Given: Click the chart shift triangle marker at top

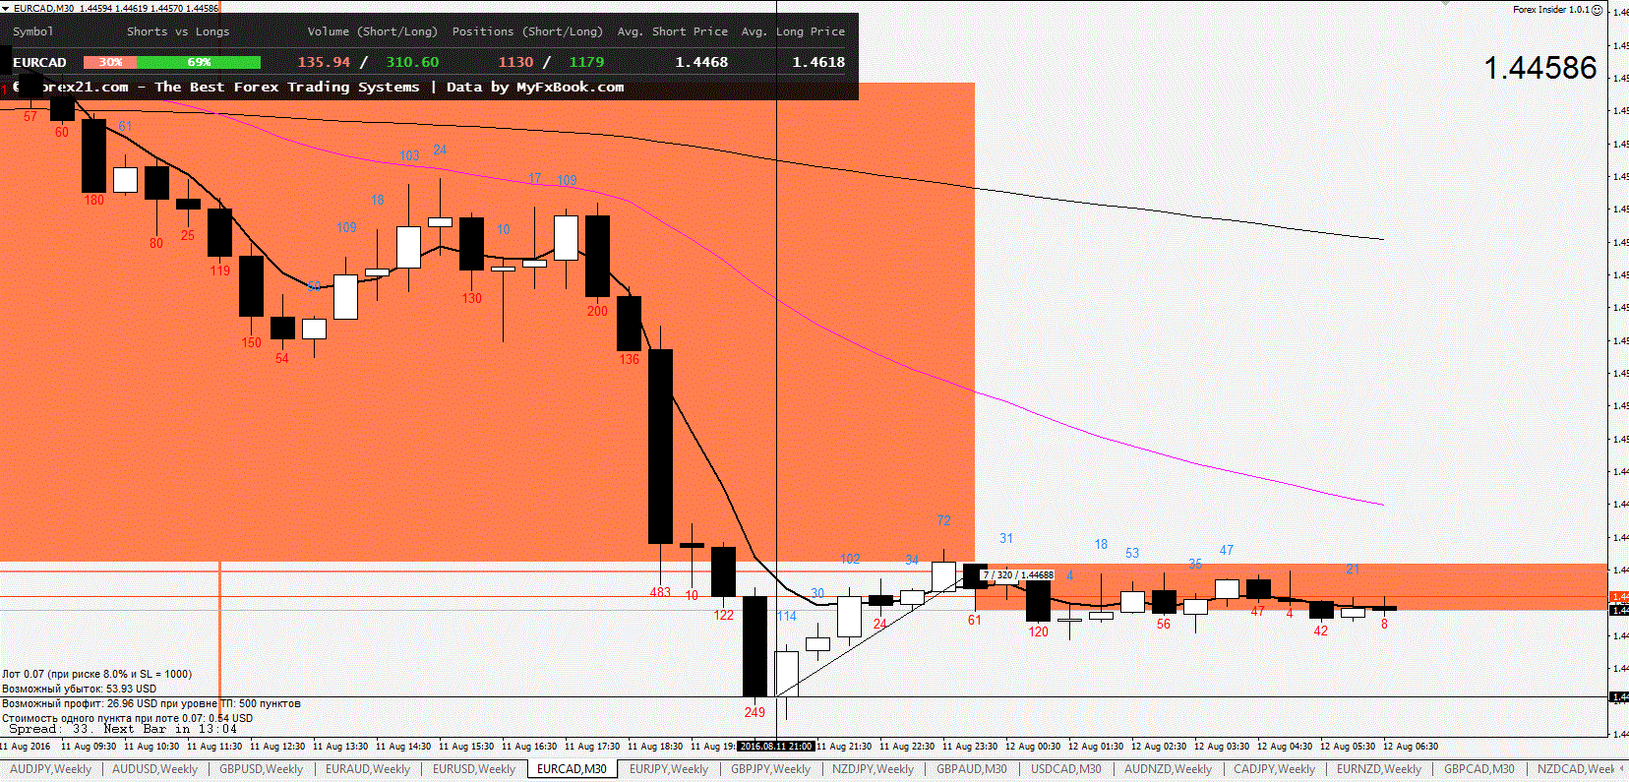Looking at the screenshot, I should [1445, 4].
